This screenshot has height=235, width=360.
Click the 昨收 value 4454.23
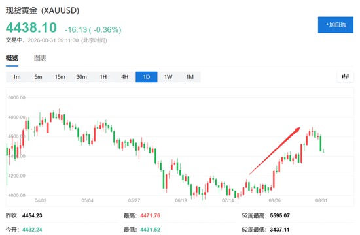32,215
